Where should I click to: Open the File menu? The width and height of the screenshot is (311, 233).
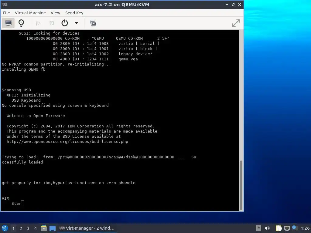click(6, 13)
